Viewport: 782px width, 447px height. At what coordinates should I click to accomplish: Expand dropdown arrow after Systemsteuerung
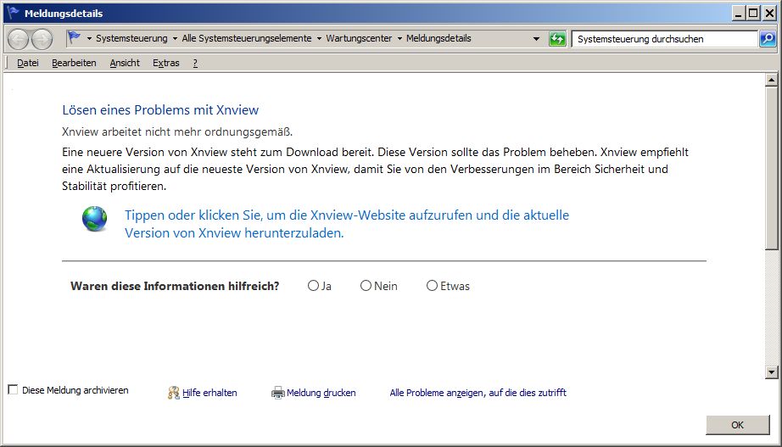pos(175,38)
